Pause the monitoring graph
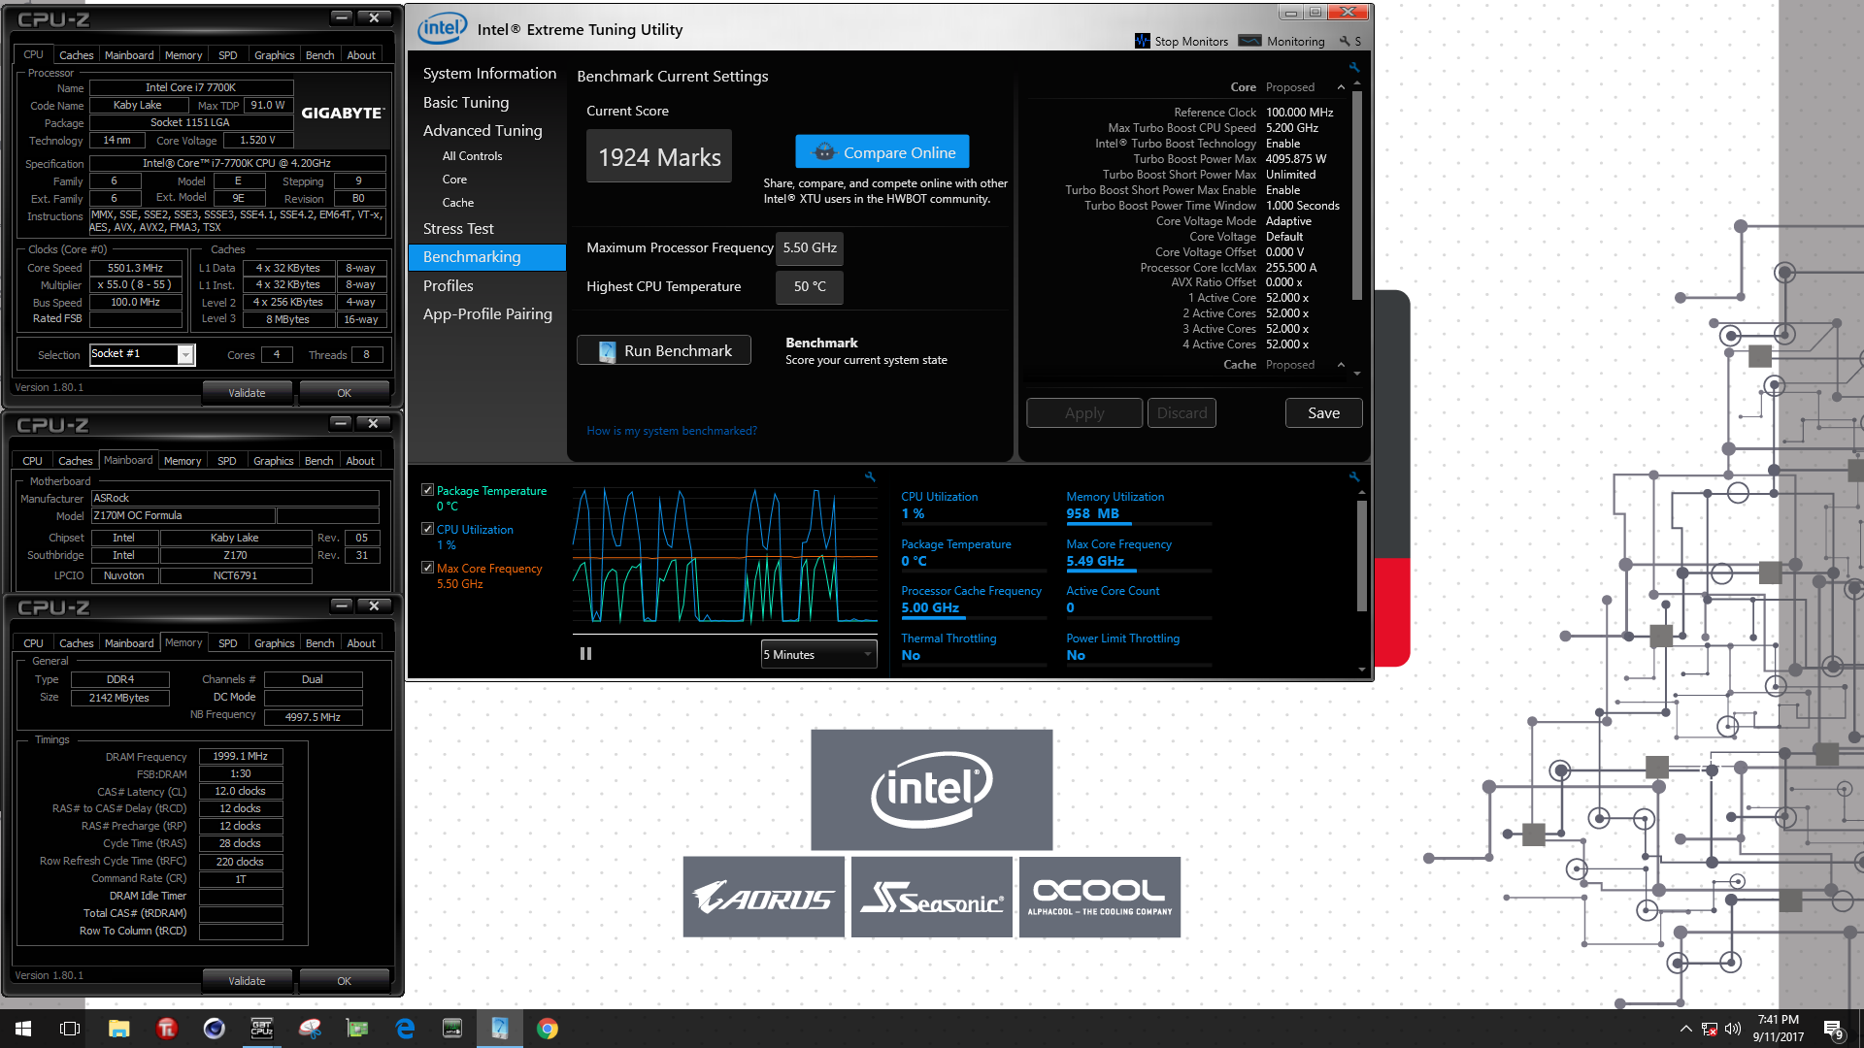Screen dimensions: 1864x1048 coord(585,654)
